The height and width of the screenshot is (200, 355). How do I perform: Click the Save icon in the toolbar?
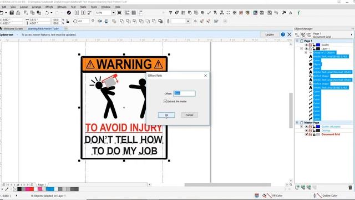coord(12,13)
